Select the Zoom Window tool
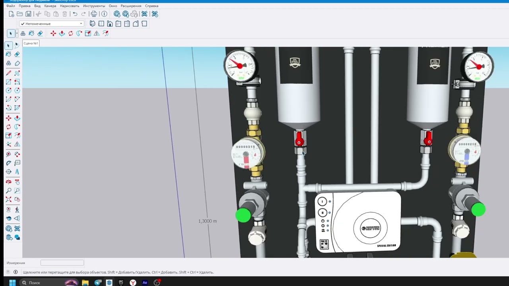This screenshot has height=286, width=509. [17, 191]
